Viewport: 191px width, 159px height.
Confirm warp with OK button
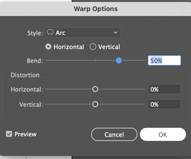(163, 135)
